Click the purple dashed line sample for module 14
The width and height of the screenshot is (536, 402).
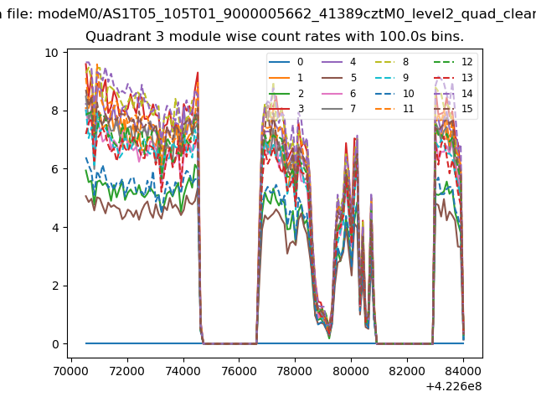[x=444, y=93]
